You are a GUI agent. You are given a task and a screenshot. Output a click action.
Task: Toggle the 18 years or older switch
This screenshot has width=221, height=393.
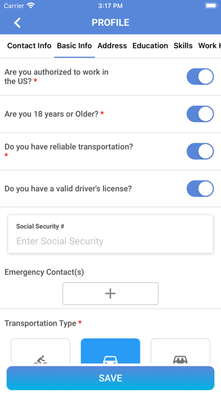click(x=200, y=114)
